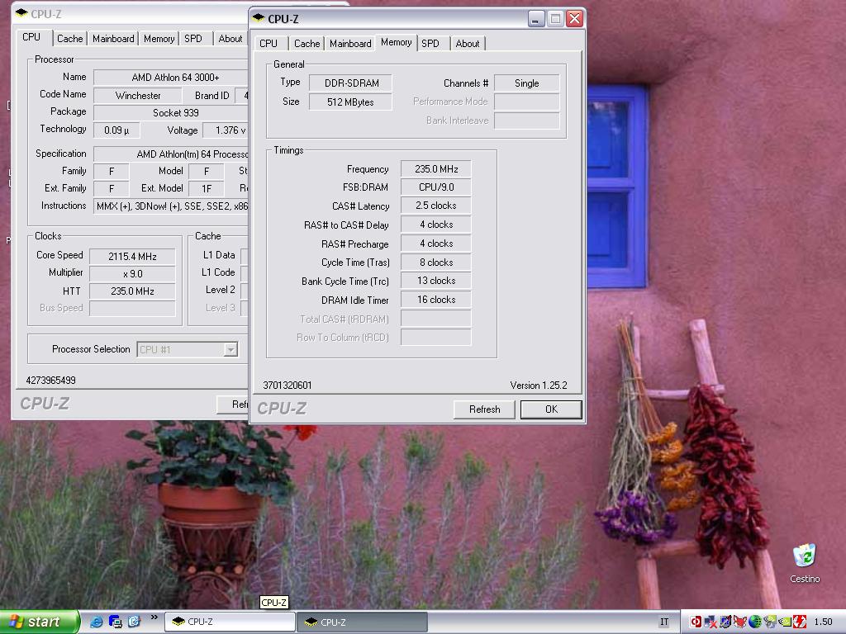
Task: Click the HTT value in the Clocks group
Action: 132,291
